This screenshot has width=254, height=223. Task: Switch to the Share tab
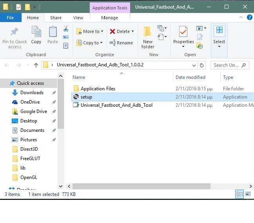click(x=56, y=18)
